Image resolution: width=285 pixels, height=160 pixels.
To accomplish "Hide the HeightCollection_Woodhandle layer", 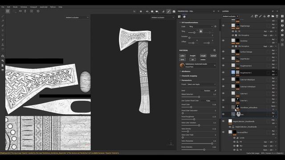I will pos(223,121).
